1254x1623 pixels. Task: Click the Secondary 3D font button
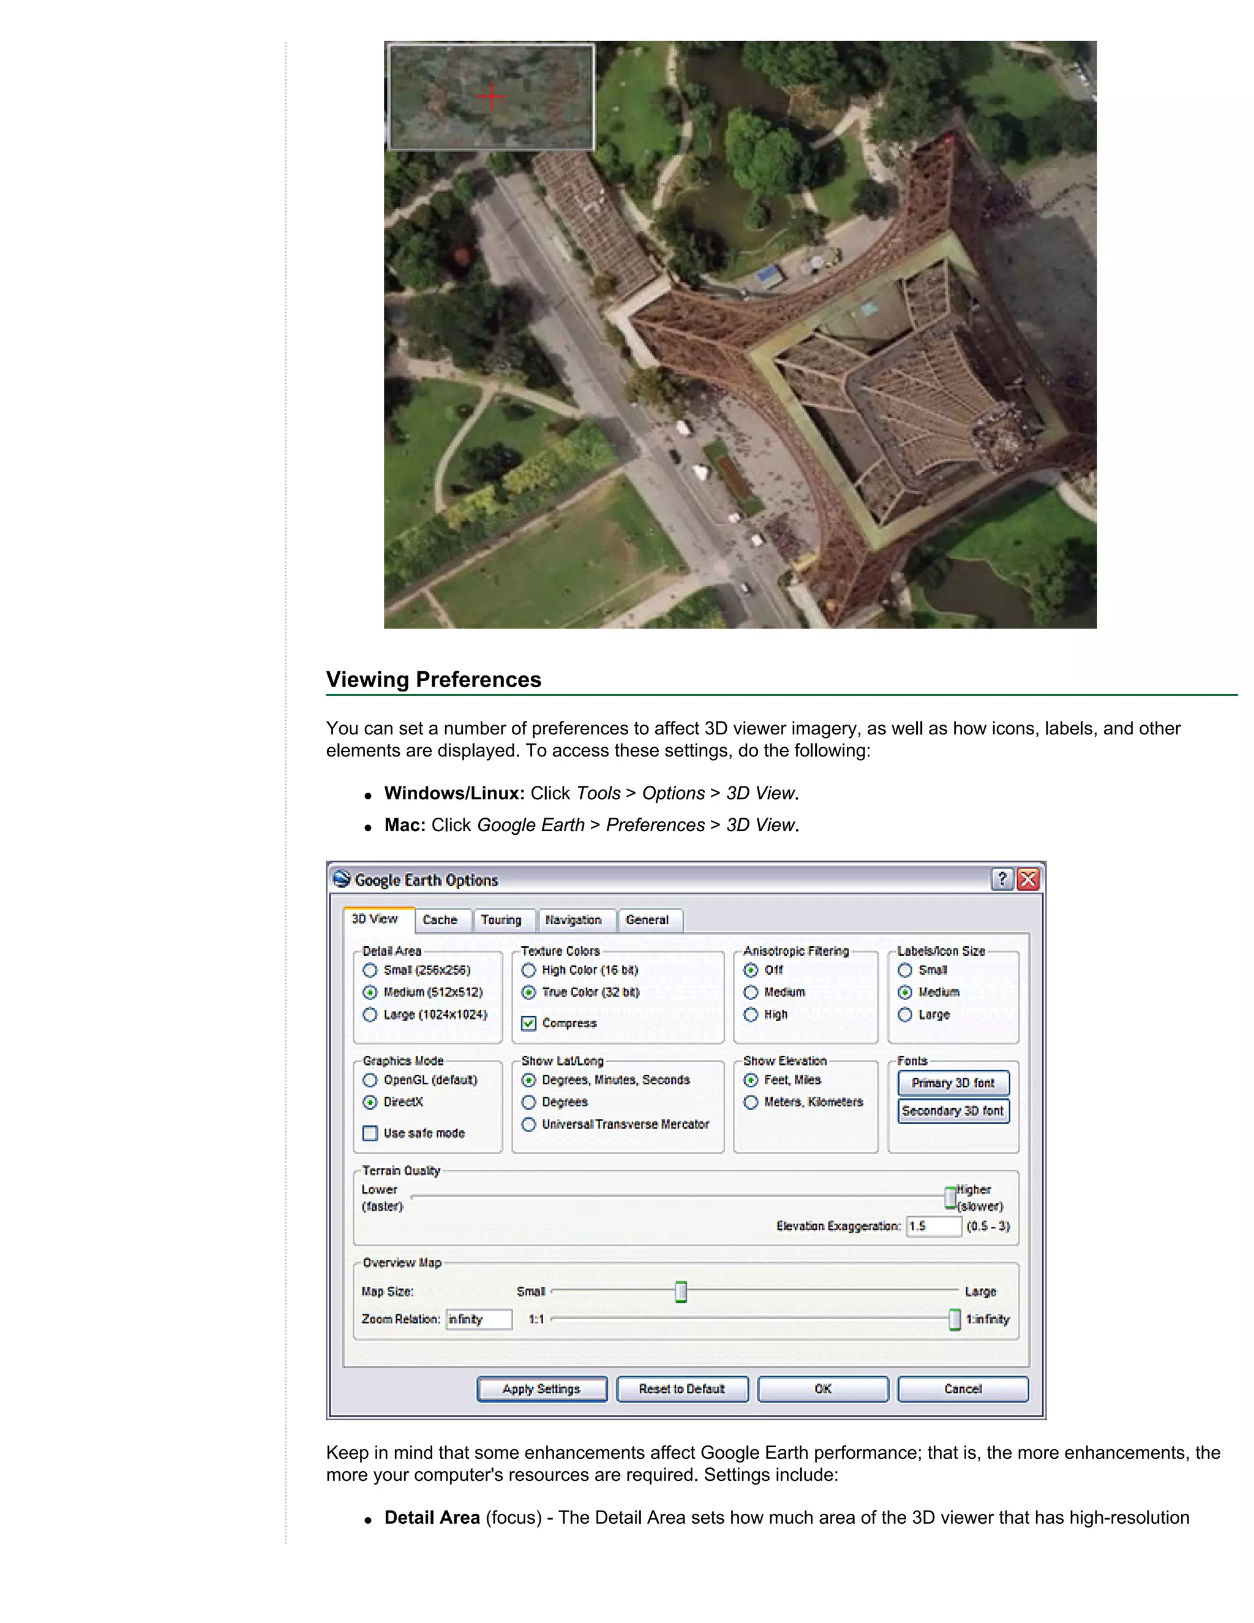click(953, 1111)
